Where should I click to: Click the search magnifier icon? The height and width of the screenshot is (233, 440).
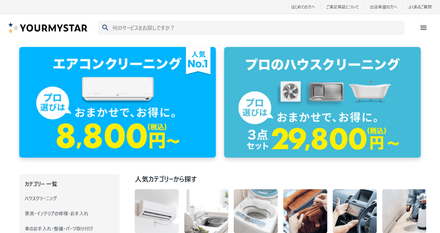point(105,28)
